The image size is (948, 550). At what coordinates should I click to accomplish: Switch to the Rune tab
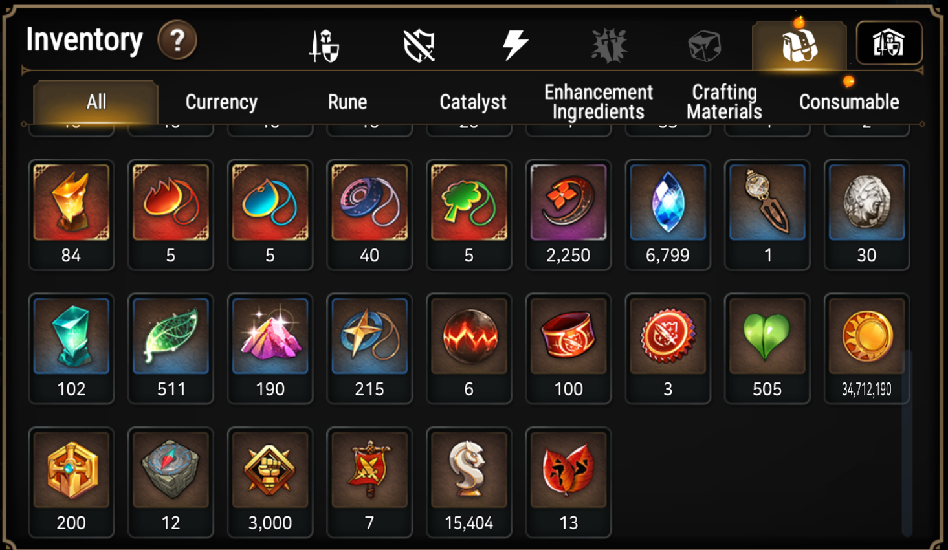tap(347, 102)
